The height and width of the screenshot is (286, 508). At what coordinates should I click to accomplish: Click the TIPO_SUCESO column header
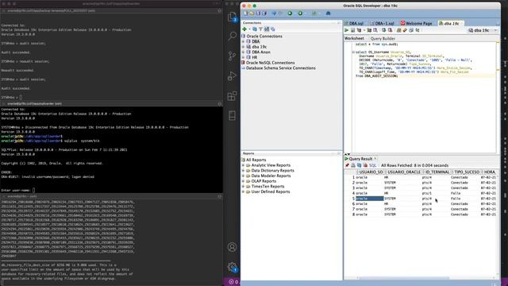pyautogui.click(x=467, y=172)
